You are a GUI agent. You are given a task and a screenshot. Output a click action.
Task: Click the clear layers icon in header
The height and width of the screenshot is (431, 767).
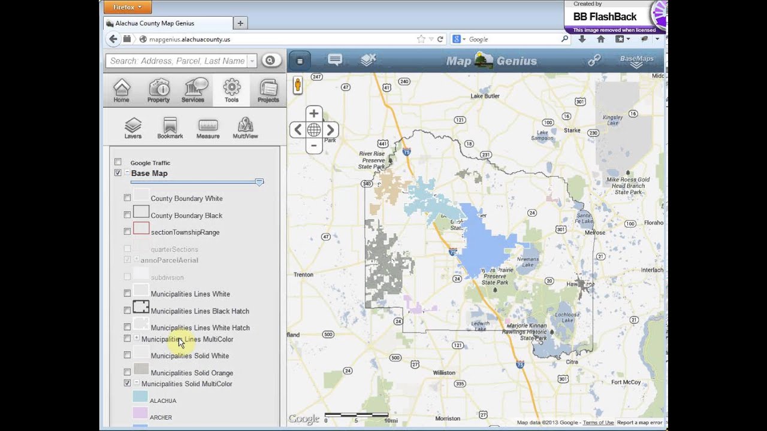(368, 60)
